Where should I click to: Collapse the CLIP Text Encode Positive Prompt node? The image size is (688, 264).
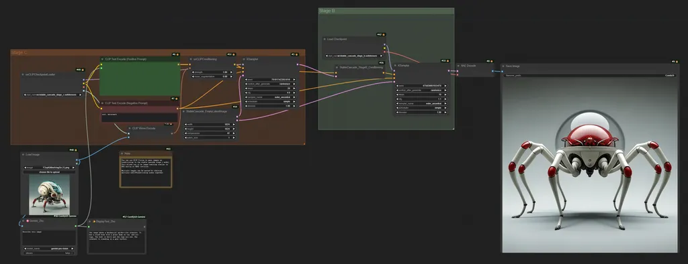[x=102, y=59]
